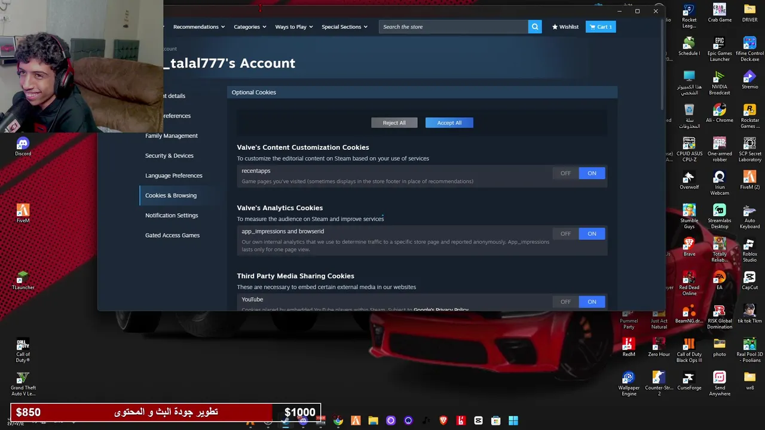This screenshot has height=430, width=765.
Task: Turn YouTube cookie OFF
Action: point(565,302)
